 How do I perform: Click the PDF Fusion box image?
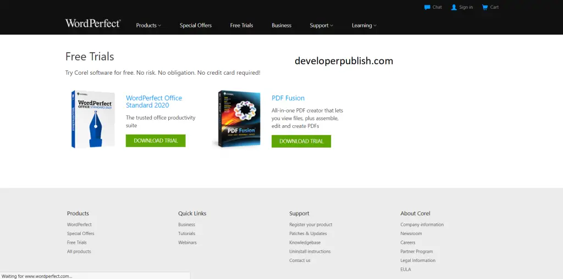coord(238,119)
